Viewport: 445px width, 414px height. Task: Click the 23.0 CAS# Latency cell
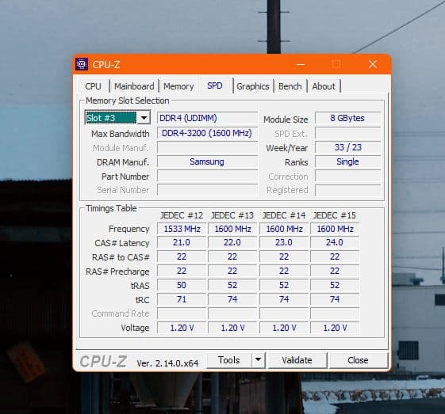click(284, 242)
